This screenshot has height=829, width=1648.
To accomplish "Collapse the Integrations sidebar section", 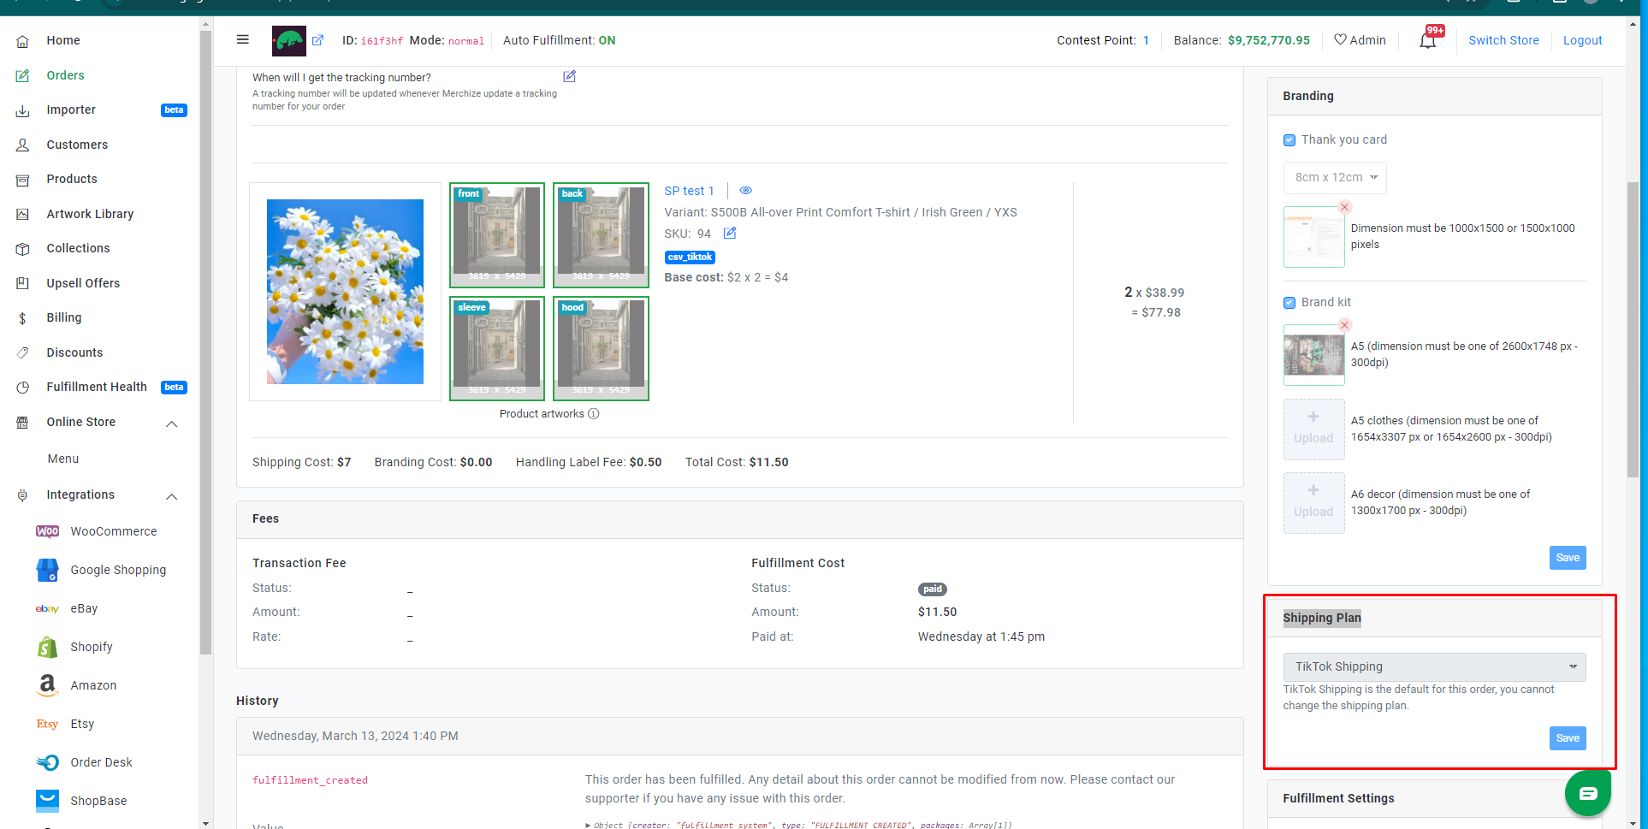I will (x=172, y=496).
